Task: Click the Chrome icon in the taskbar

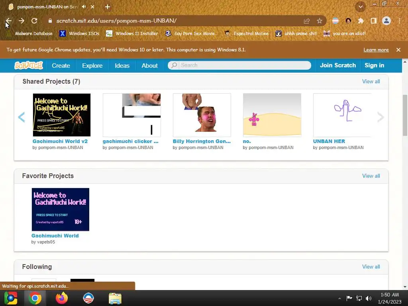Action: (35, 298)
